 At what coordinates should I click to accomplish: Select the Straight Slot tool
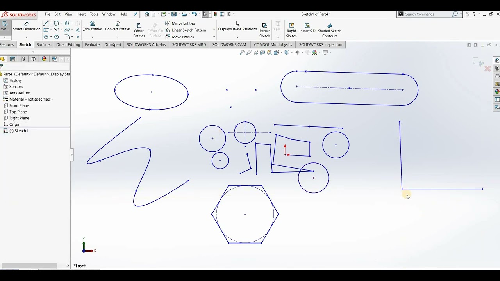(x=46, y=37)
